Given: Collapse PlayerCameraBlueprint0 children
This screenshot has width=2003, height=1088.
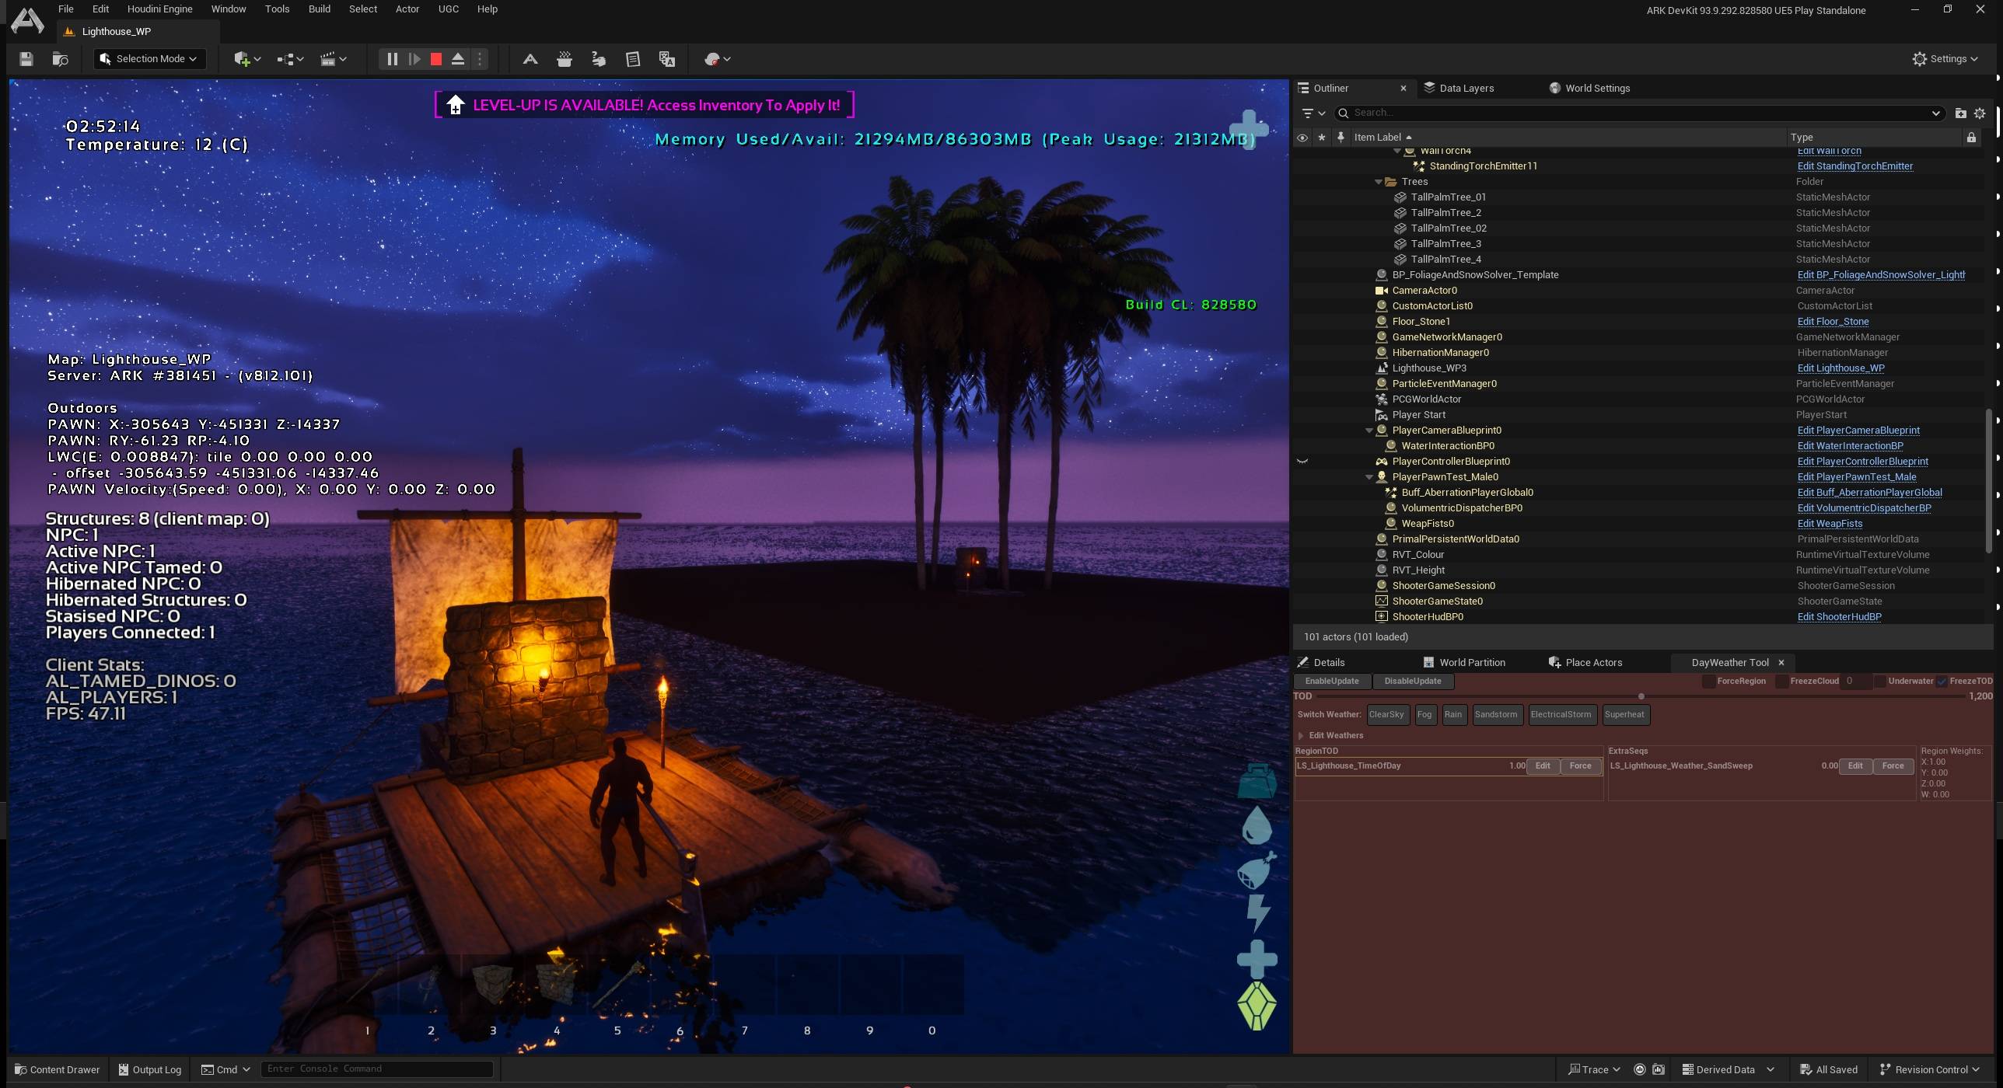Looking at the screenshot, I should 1369,431.
